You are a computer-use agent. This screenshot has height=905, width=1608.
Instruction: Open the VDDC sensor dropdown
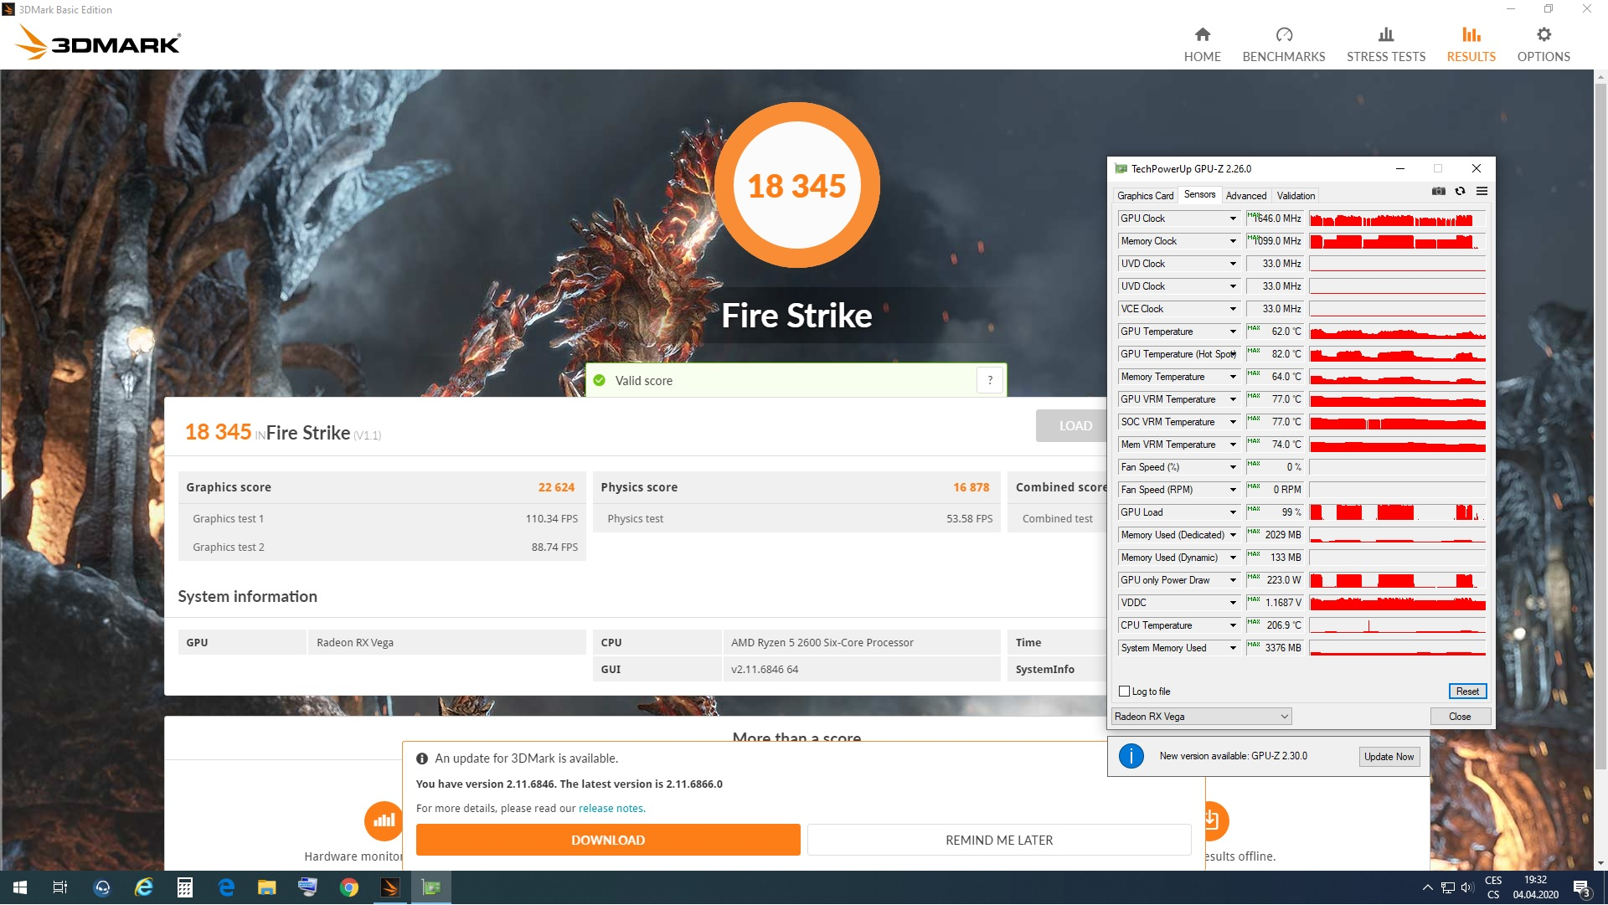click(x=1232, y=603)
